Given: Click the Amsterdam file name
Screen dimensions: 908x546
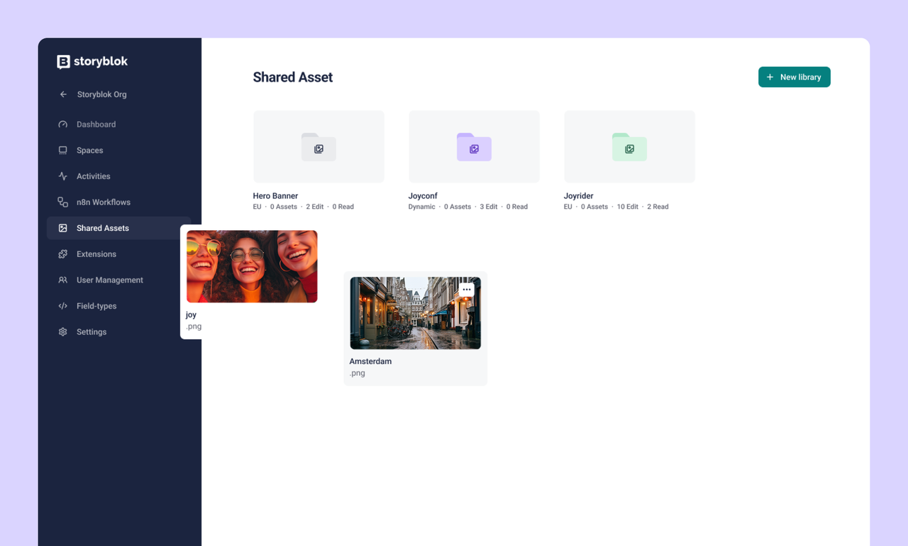Looking at the screenshot, I should point(370,361).
